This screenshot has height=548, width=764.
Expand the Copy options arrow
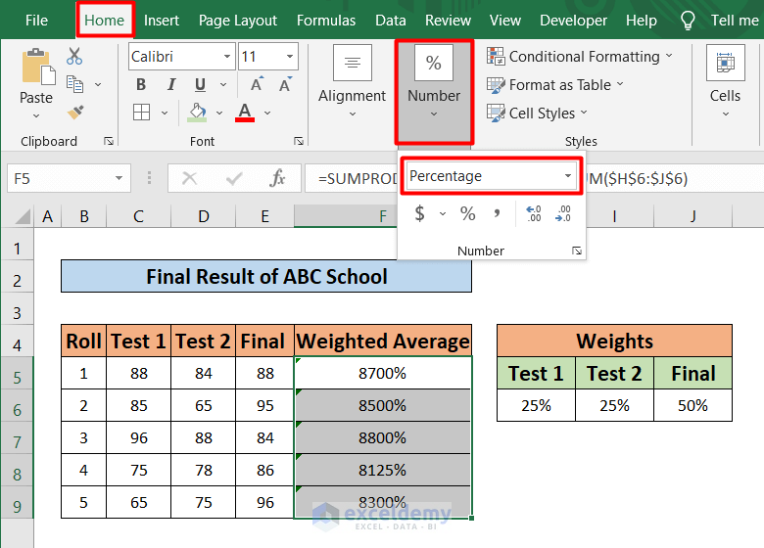tap(98, 85)
